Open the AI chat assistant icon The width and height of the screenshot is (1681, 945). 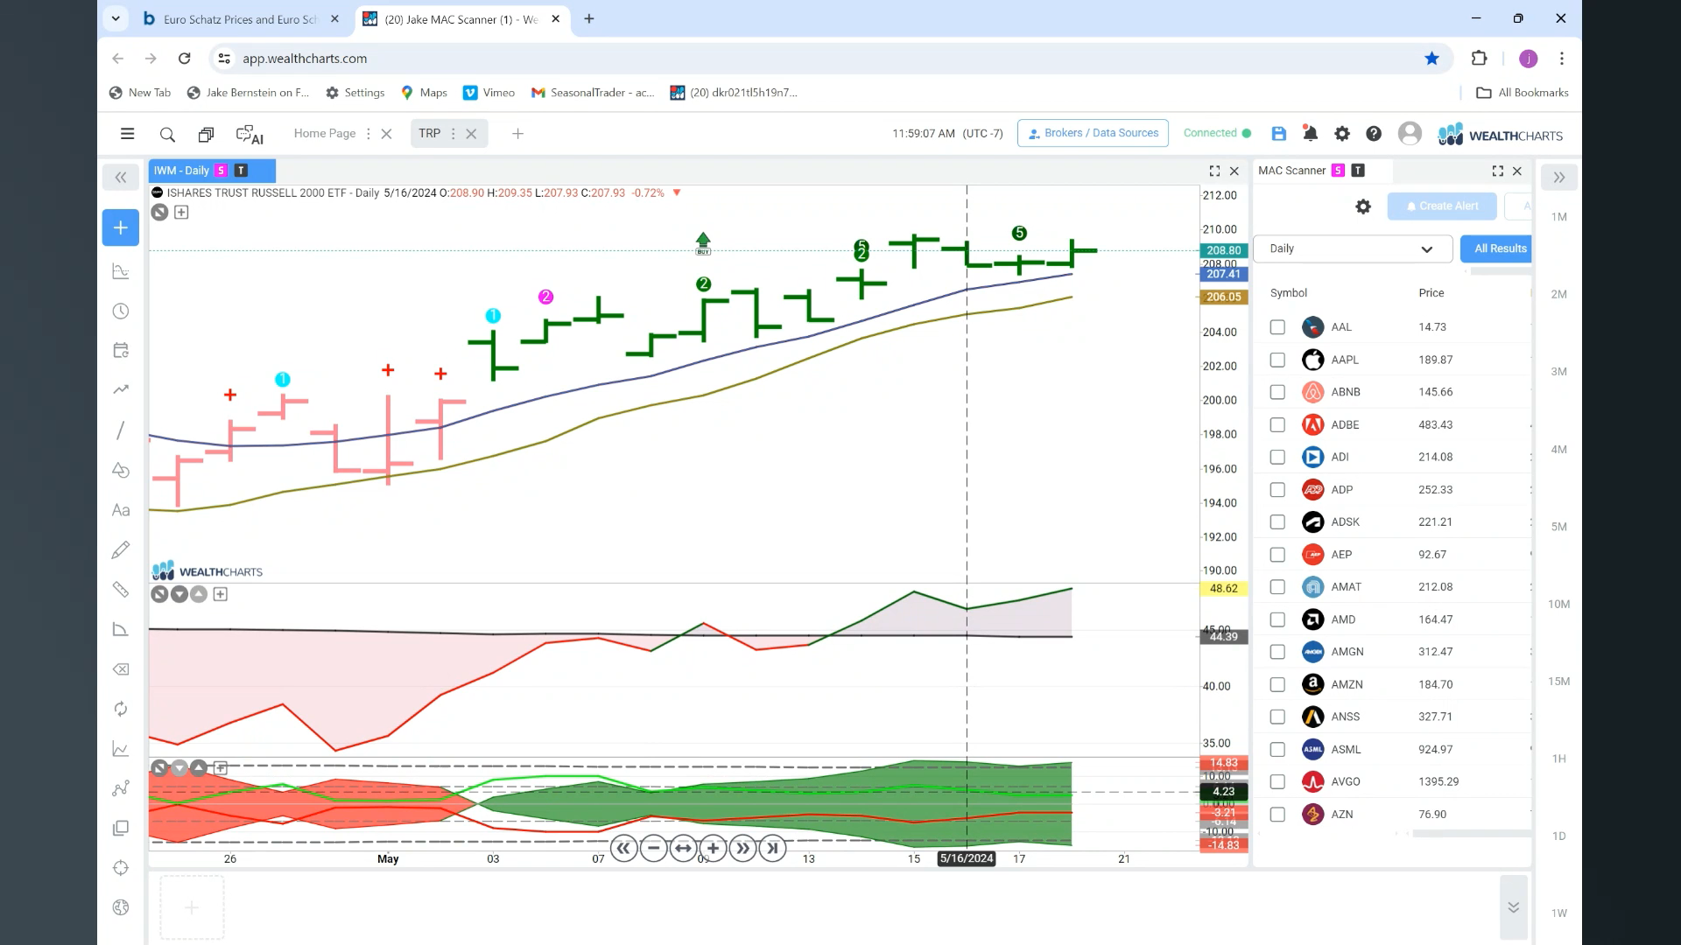[x=250, y=135]
